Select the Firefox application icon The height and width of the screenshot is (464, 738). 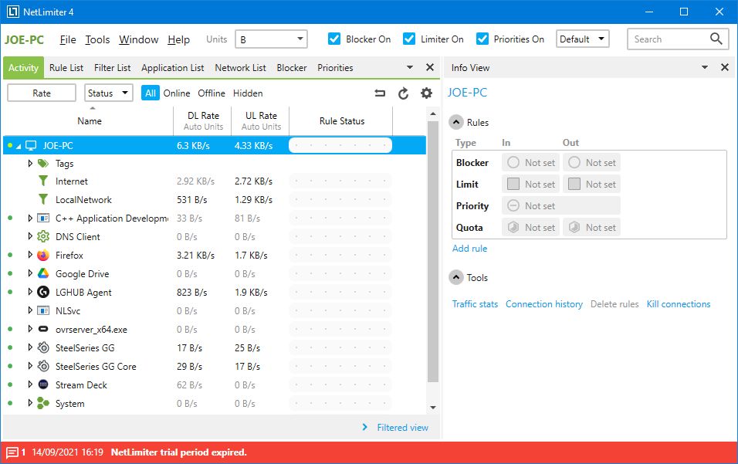coord(43,255)
